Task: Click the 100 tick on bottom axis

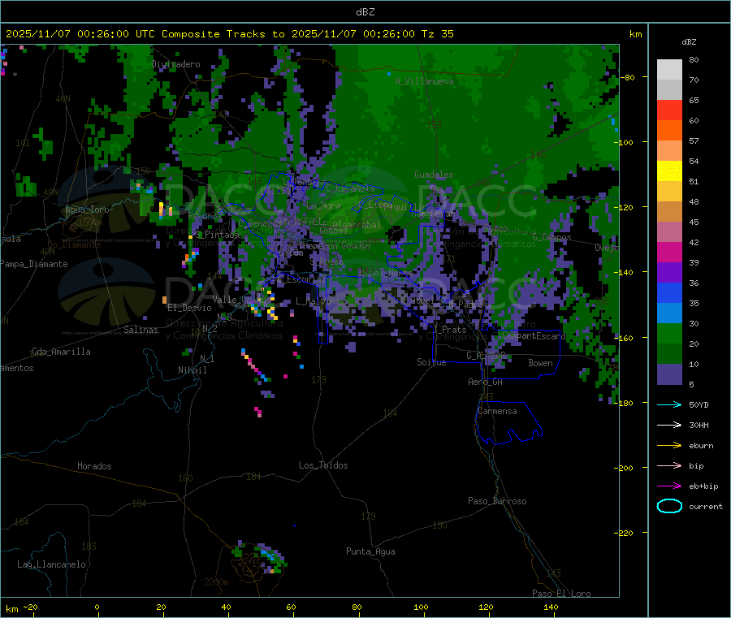Action: pyautogui.click(x=421, y=607)
